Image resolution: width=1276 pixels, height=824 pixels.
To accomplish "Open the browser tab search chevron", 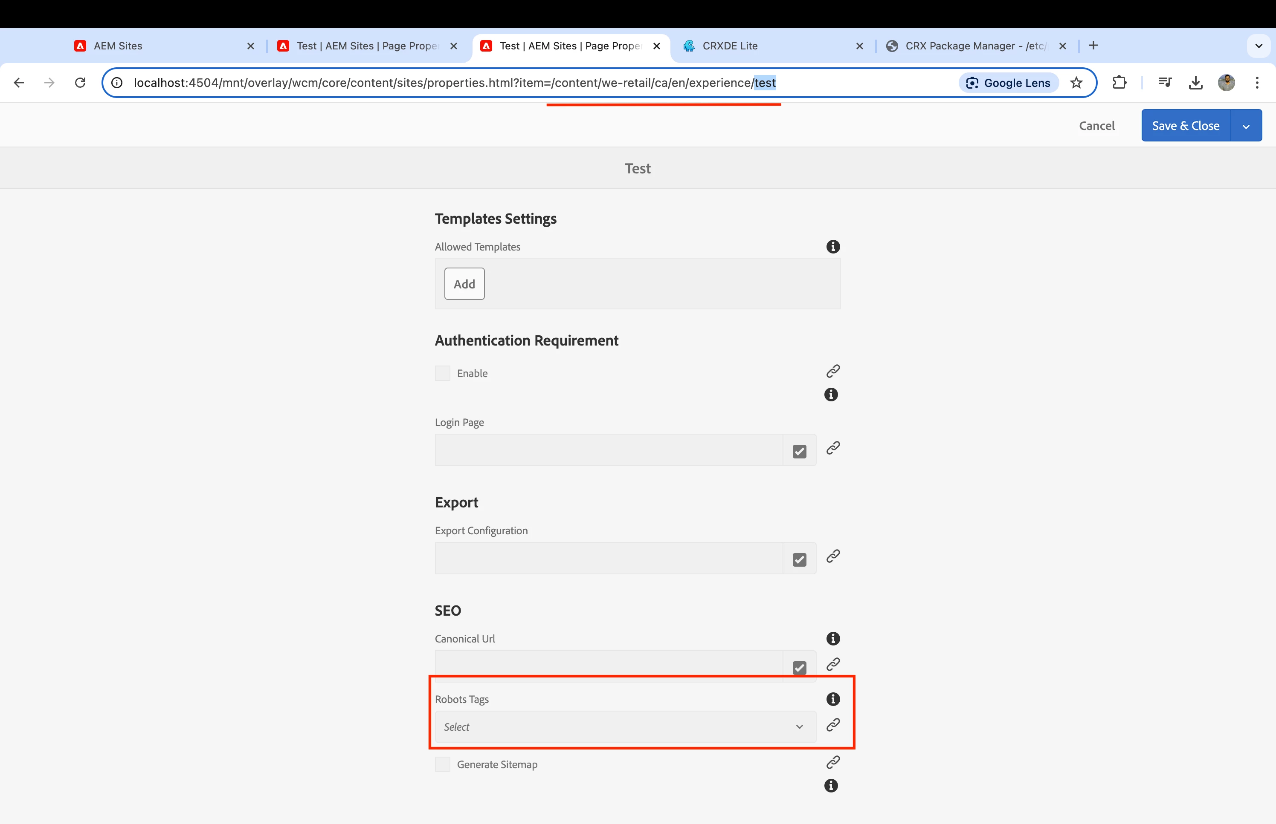I will (1259, 46).
